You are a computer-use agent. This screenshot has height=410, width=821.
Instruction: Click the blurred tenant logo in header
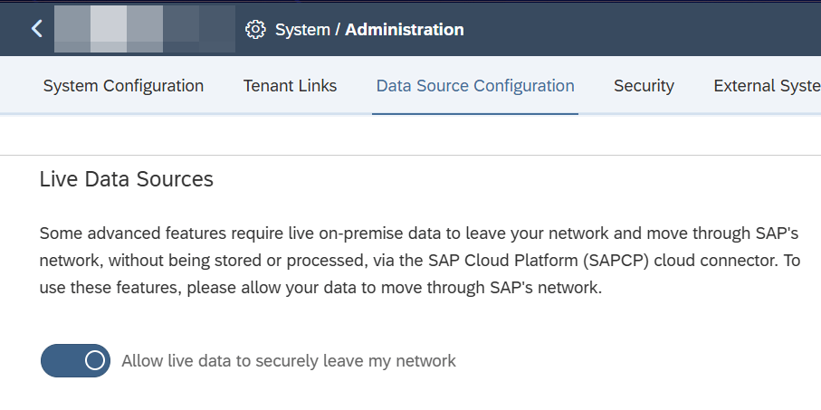coord(143,29)
